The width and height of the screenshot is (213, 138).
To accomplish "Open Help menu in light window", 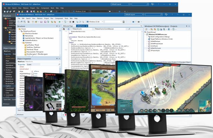I will pyautogui.click(x=76, y=18).
